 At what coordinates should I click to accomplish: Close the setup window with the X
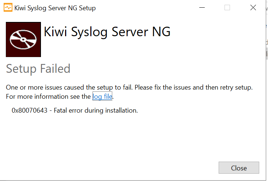pos(253,8)
